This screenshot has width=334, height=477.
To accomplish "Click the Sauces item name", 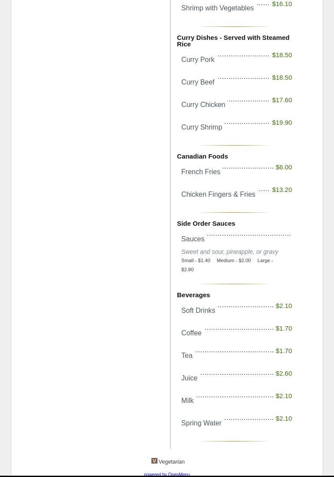I will (x=193, y=239).
